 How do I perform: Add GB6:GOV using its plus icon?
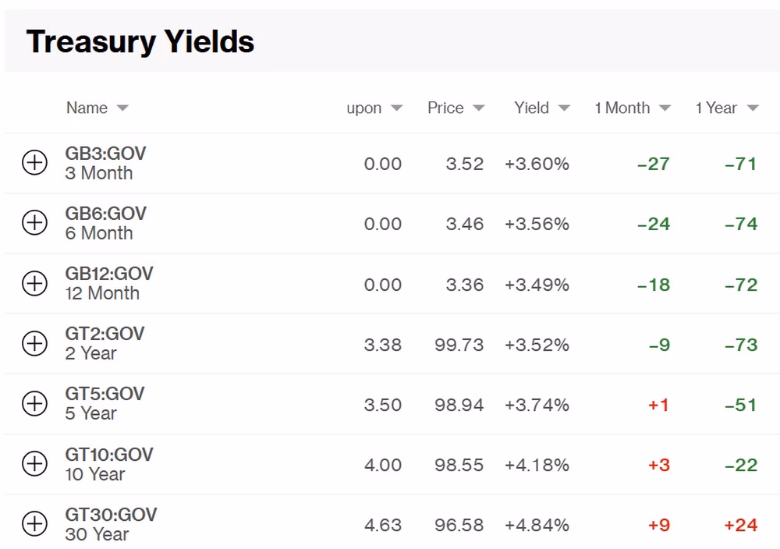point(34,223)
